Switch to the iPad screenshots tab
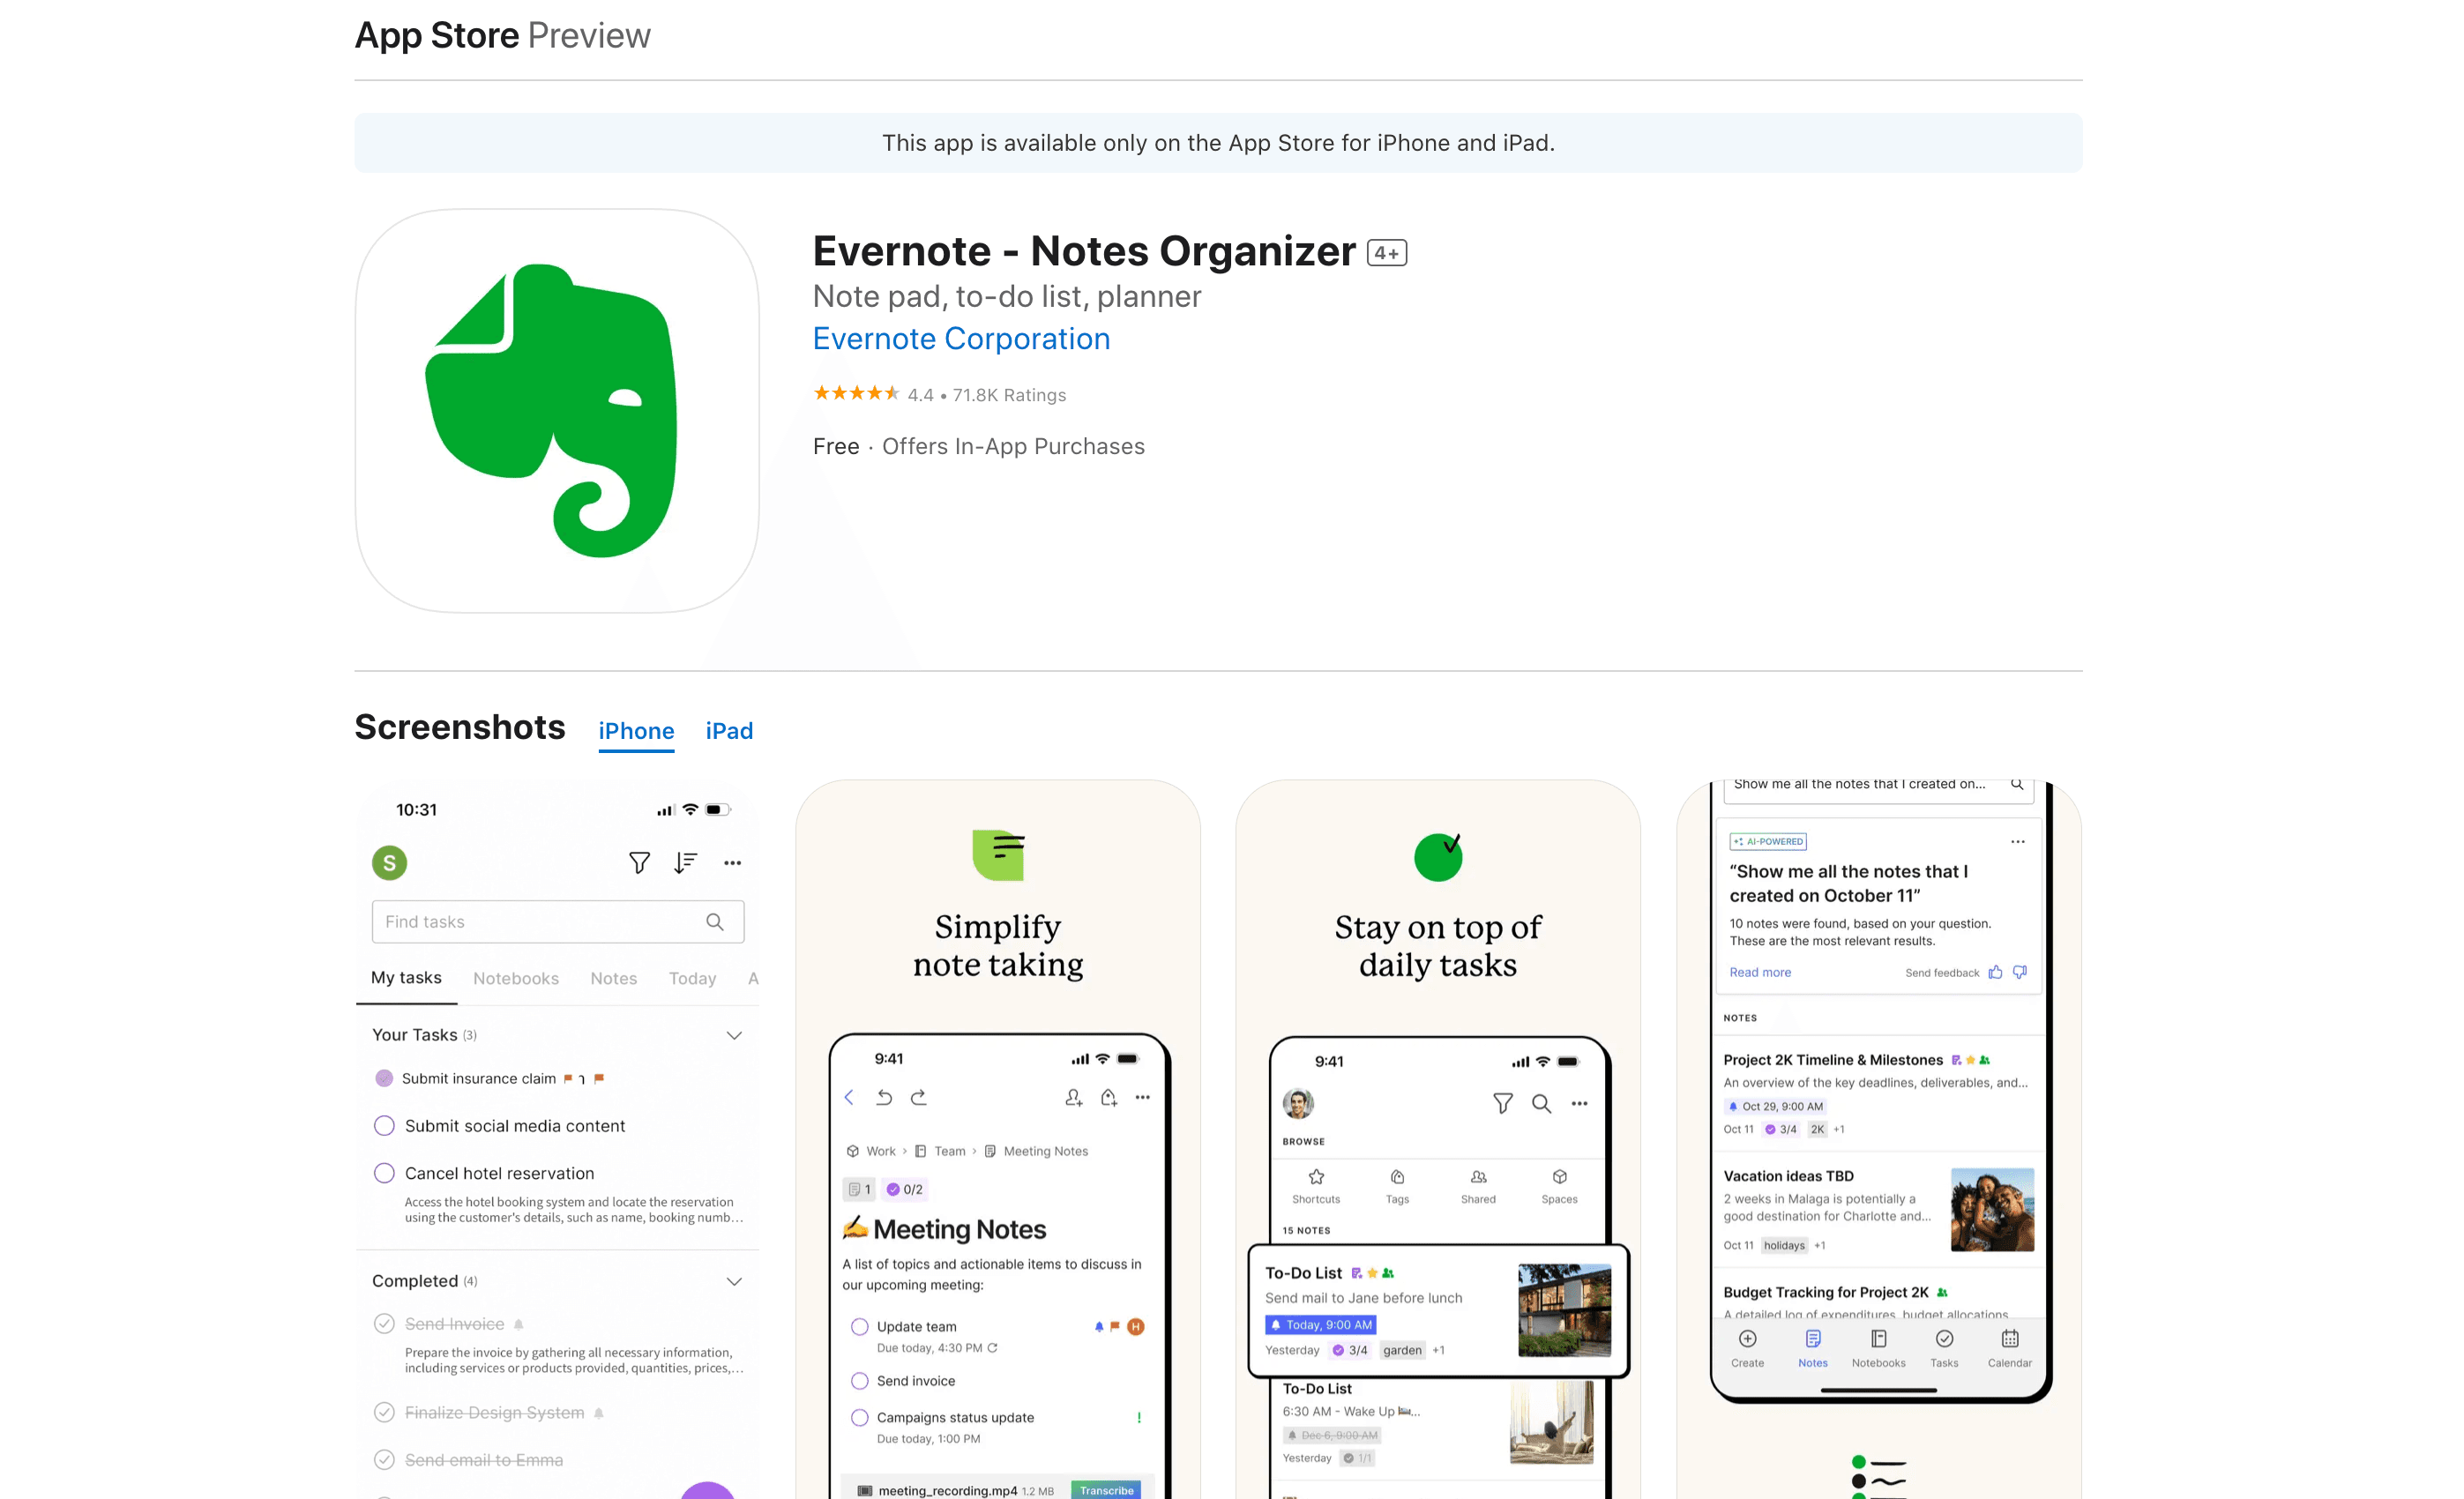2464x1499 pixels. pyautogui.click(x=729, y=731)
